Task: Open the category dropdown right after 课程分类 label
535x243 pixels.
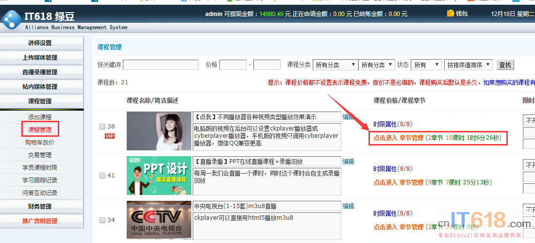Action: click(x=335, y=65)
